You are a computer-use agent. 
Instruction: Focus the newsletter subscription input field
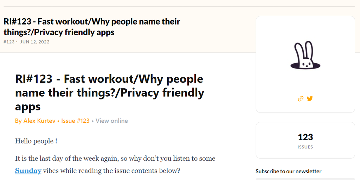coord(305,179)
